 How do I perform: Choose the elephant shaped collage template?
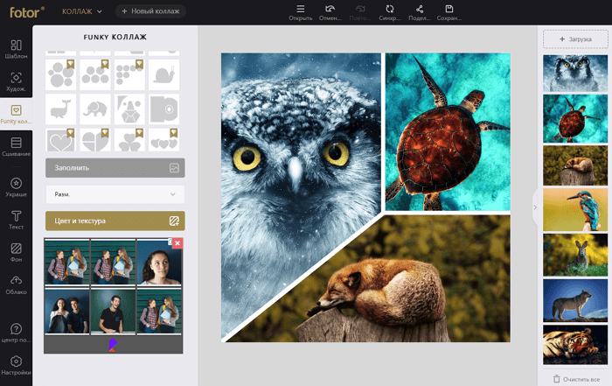click(94, 109)
